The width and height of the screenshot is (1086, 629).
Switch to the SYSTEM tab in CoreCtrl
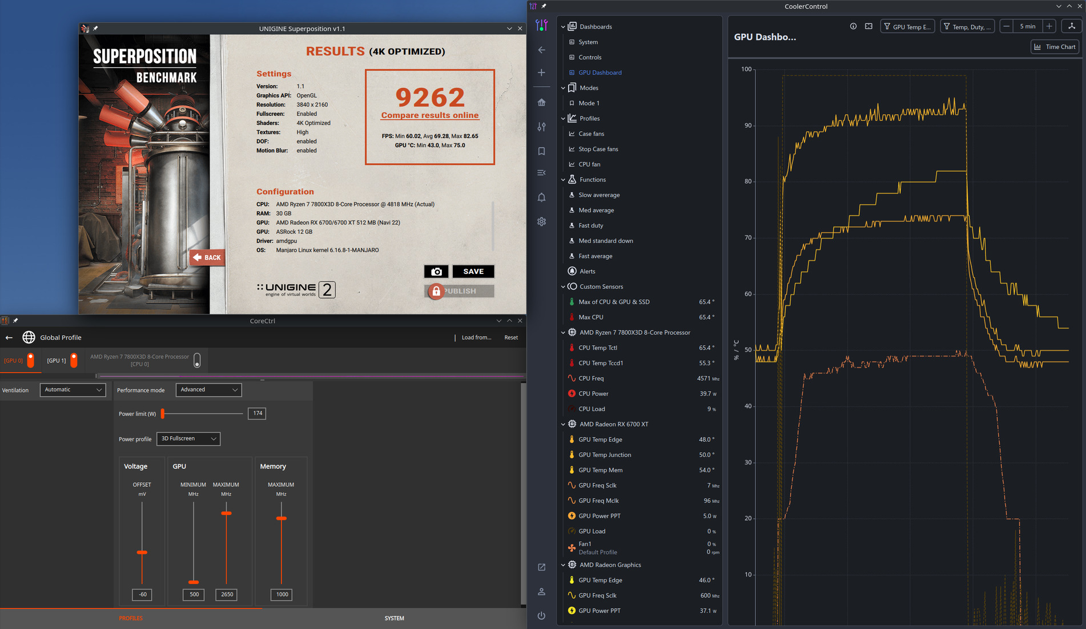(x=394, y=618)
